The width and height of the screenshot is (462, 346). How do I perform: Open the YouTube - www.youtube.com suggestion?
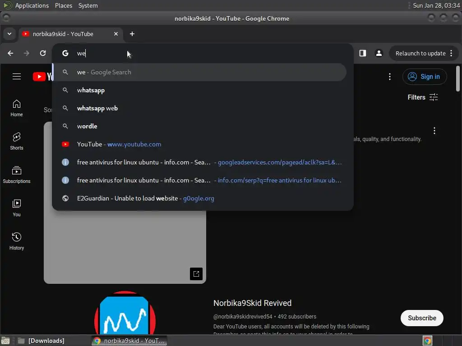coord(199,144)
